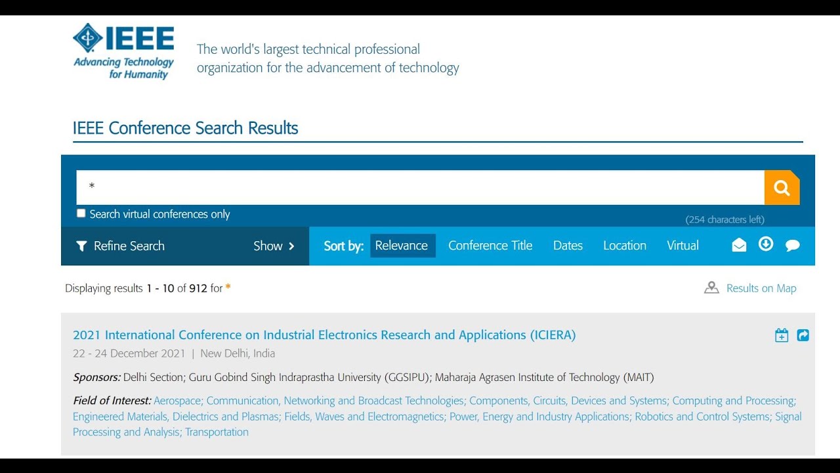The width and height of the screenshot is (840, 473).
Task: Click the share arrow icon for ICIERA
Action: 803,335
